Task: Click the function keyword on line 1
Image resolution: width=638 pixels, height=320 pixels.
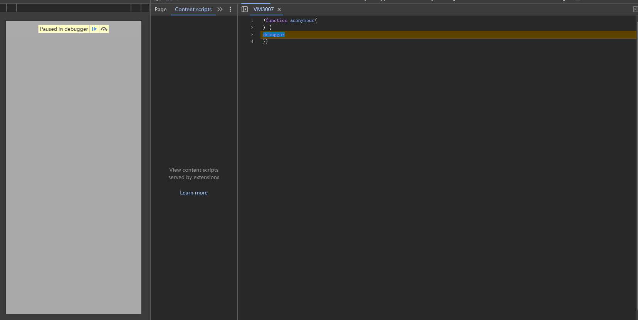Action: click(x=277, y=20)
